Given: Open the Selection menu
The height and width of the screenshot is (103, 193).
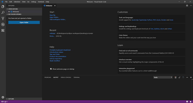Looking at the screenshot, I should click(x=17, y=2).
